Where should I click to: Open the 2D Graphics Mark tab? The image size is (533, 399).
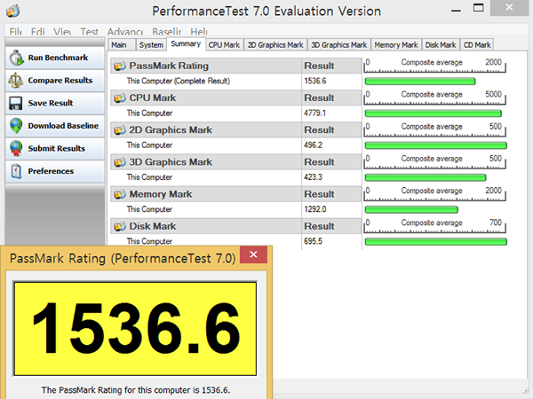pyautogui.click(x=275, y=45)
